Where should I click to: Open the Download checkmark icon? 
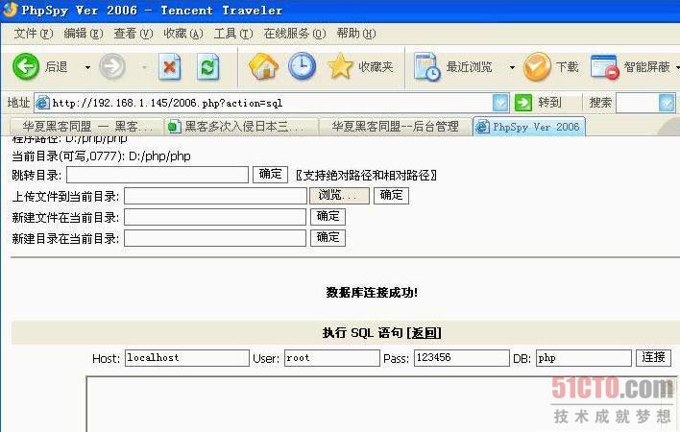tap(537, 67)
